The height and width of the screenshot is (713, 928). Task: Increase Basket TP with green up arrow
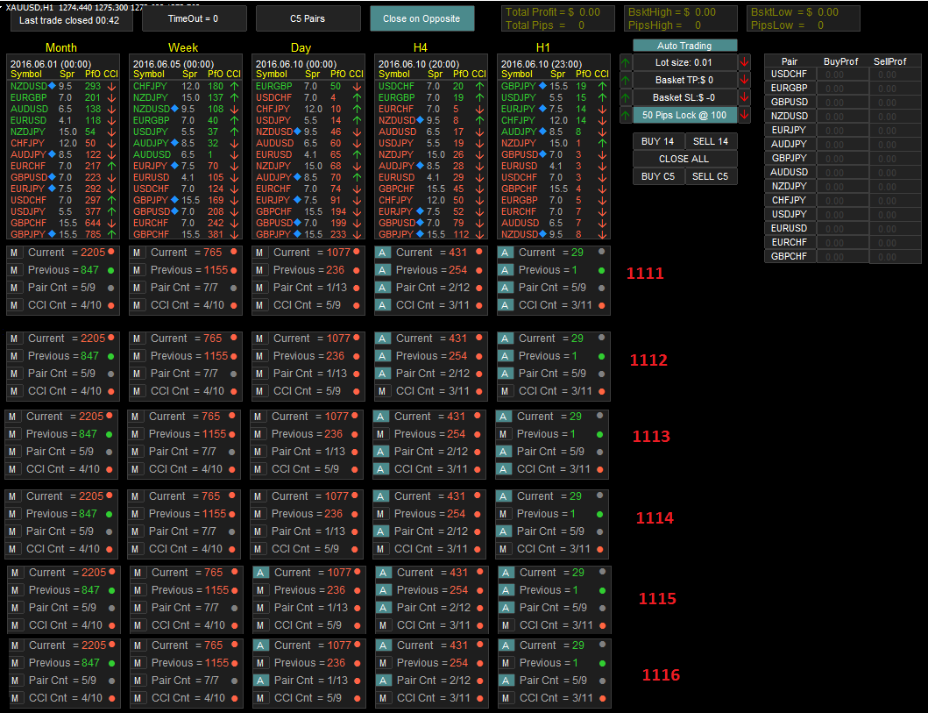coord(626,80)
